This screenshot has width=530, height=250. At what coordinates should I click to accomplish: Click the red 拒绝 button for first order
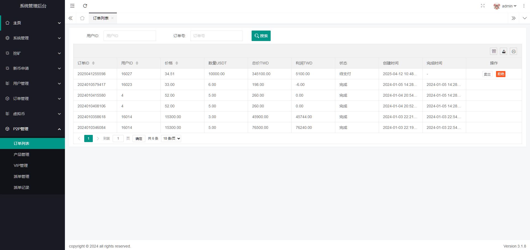(500, 74)
